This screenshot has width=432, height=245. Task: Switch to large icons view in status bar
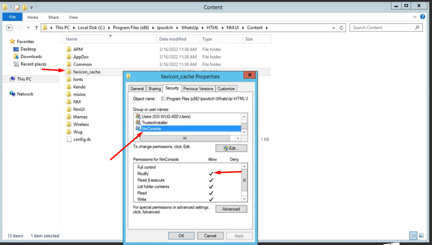click(x=421, y=236)
